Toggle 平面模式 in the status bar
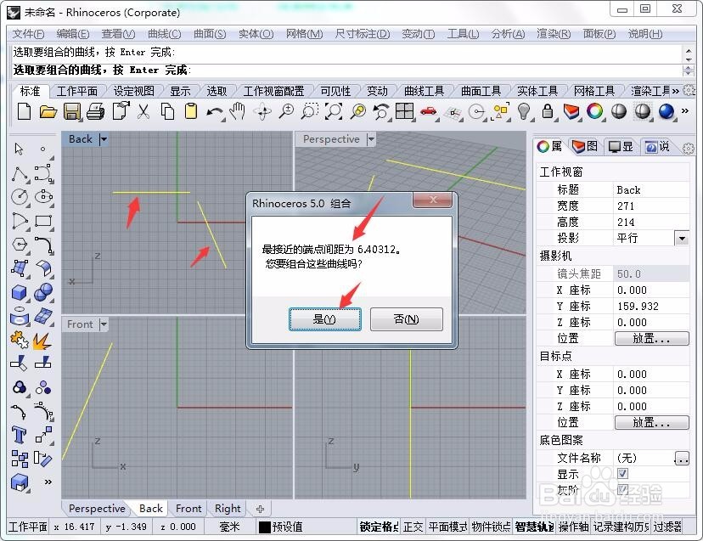 [447, 527]
